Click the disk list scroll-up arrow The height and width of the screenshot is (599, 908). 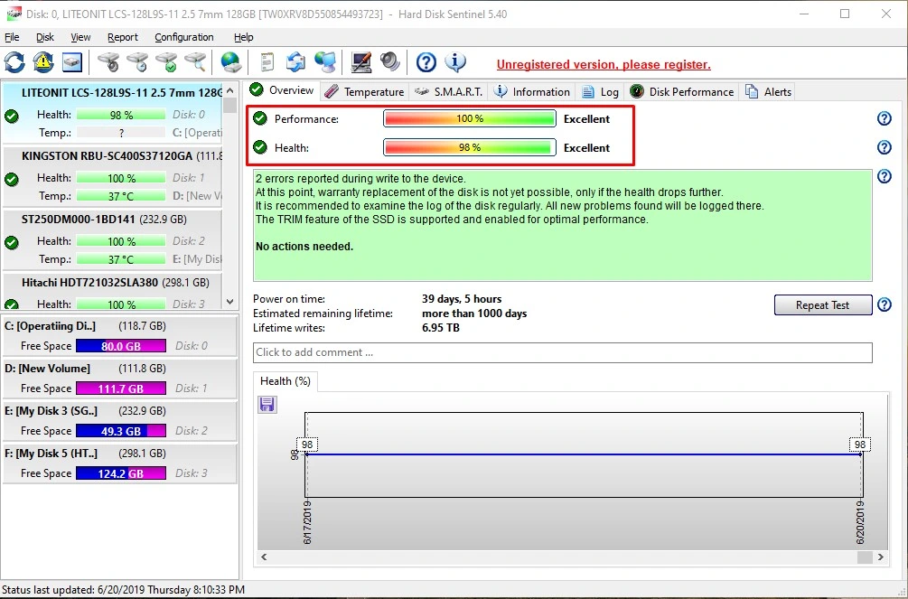[x=229, y=91]
